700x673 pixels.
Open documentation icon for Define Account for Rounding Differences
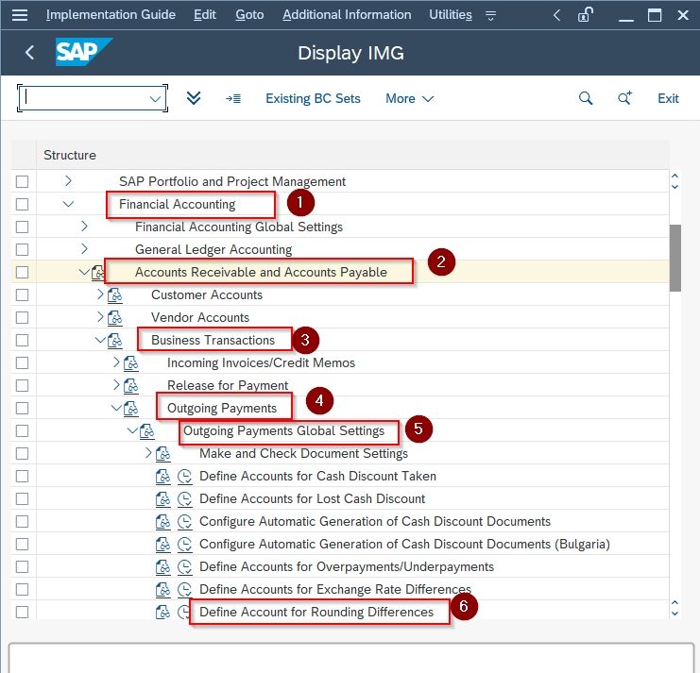pyautogui.click(x=162, y=612)
